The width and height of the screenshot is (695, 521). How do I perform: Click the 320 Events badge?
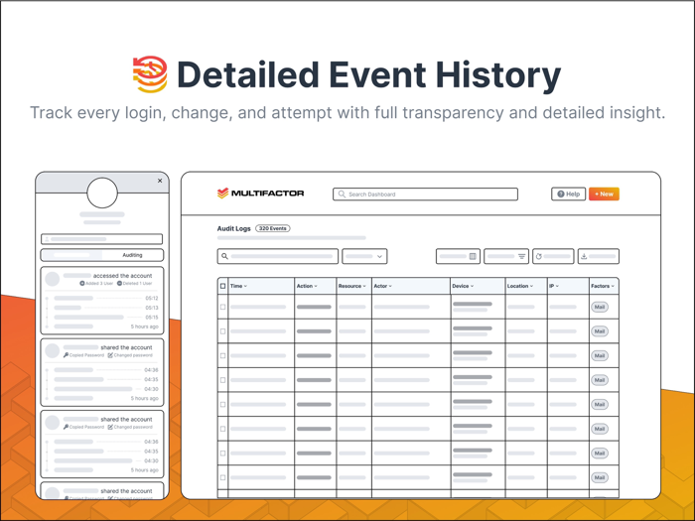[273, 228]
